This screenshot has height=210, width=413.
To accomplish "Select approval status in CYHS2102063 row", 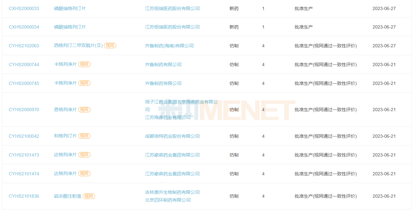I will pyautogui.click(x=326, y=46).
